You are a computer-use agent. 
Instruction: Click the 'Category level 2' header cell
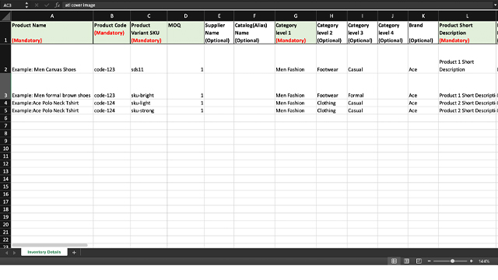pyautogui.click(x=331, y=33)
